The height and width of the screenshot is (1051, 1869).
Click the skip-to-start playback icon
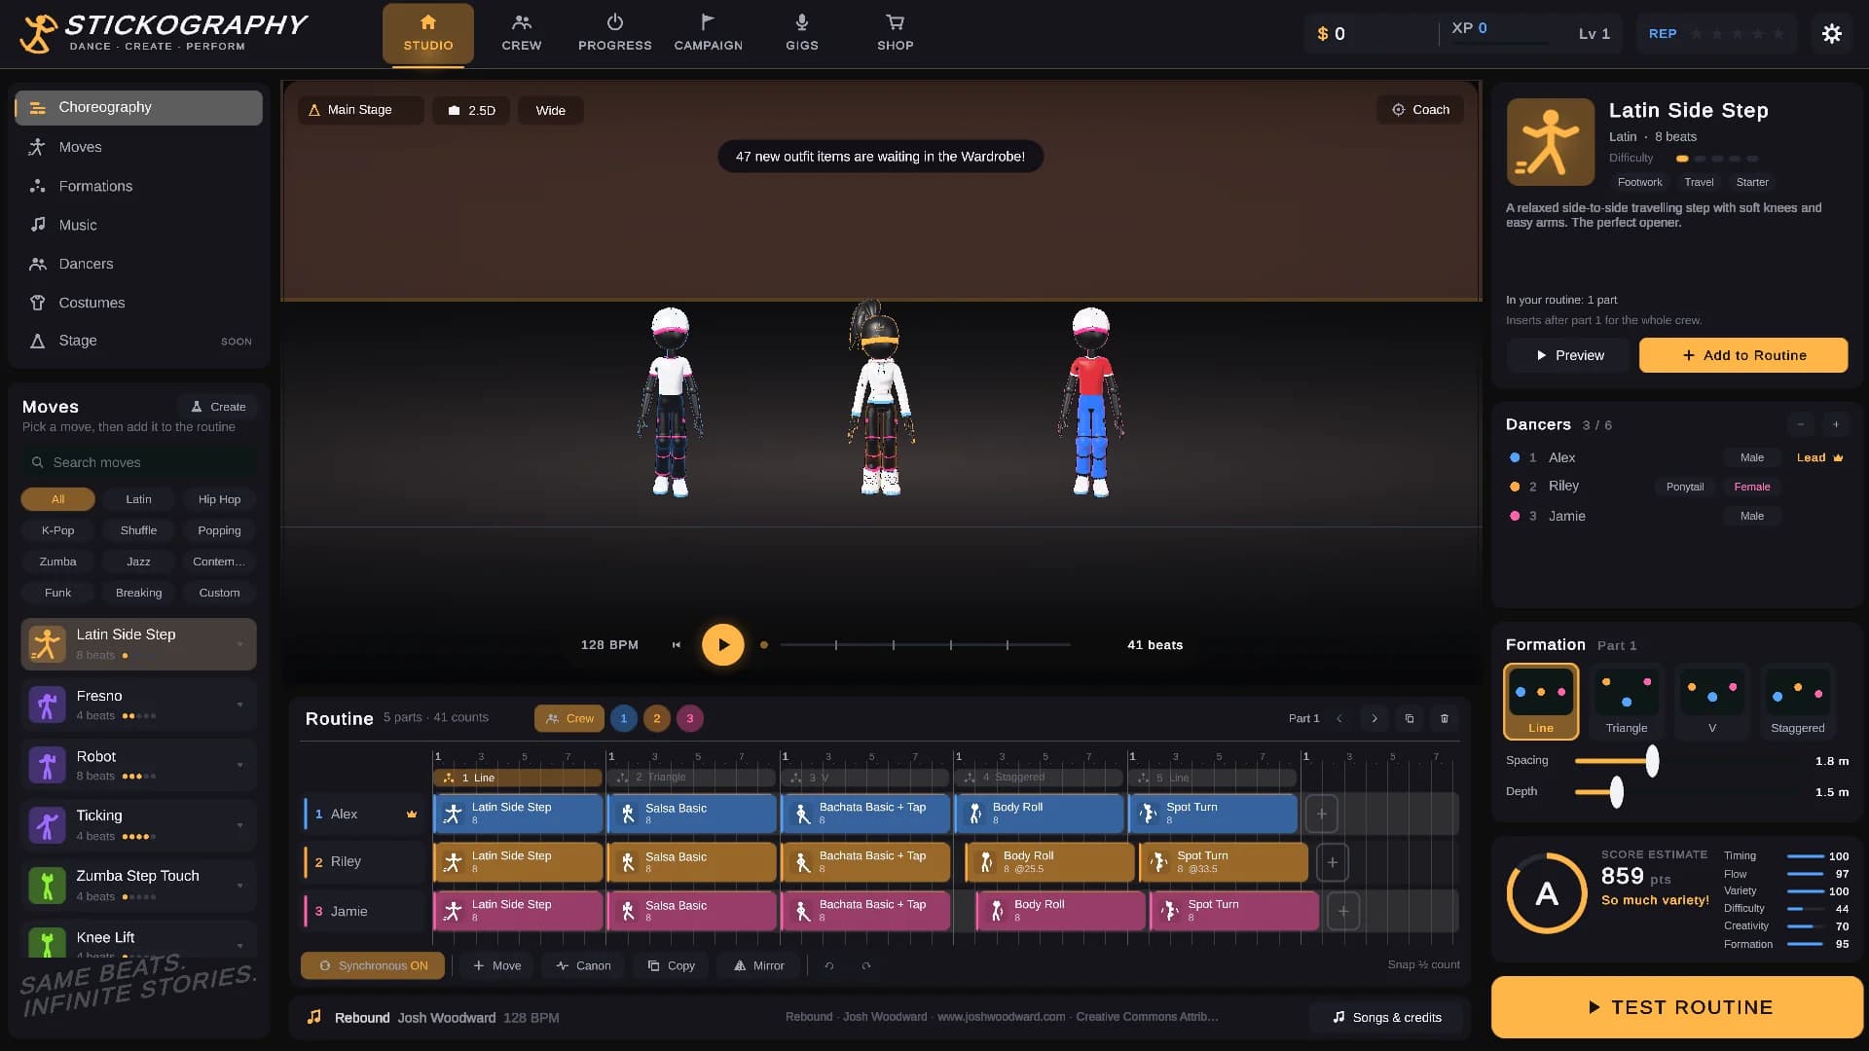point(677,645)
